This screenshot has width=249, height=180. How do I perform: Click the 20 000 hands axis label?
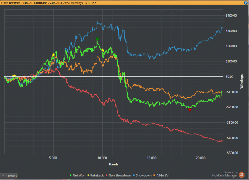[201, 158]
